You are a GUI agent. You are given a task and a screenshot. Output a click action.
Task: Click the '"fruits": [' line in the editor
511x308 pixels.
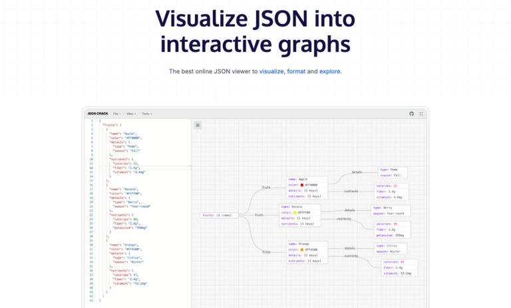112,125
